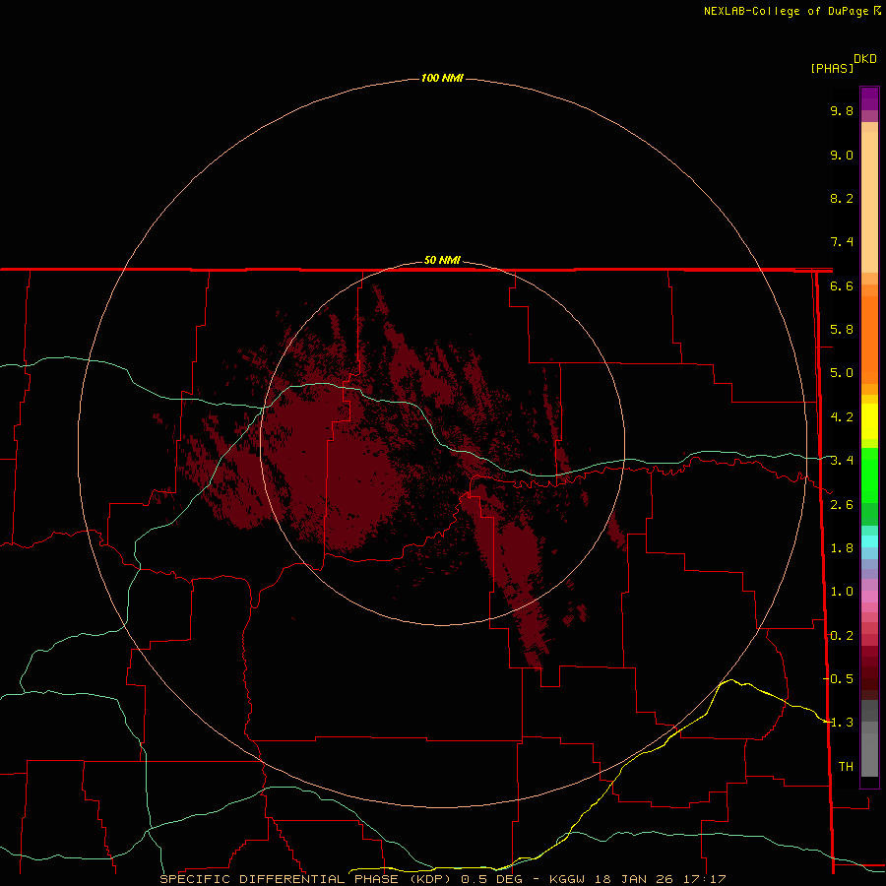886x886 pixels.
Task: Click the 7.4 legend value
Action: pos(842,242)
